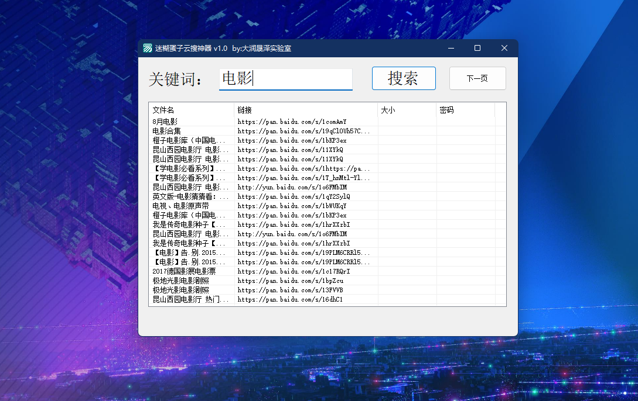Click link ending in 13FVVB
638x401 pixels.
click(x=290, y=290)
